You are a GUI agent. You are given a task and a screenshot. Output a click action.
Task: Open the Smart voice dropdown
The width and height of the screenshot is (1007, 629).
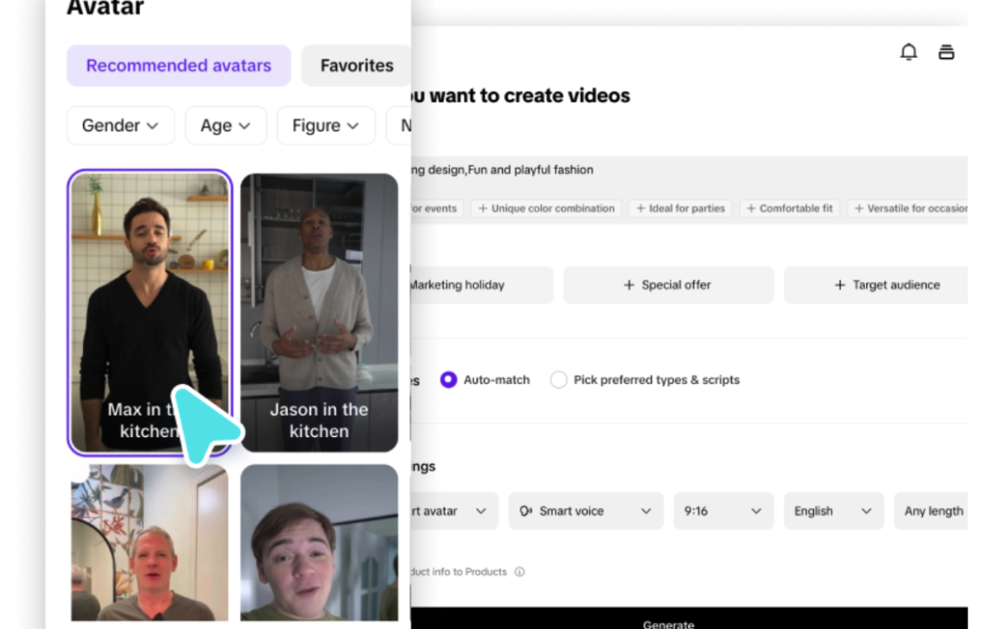pyautogui.click(x=585, y=511)
